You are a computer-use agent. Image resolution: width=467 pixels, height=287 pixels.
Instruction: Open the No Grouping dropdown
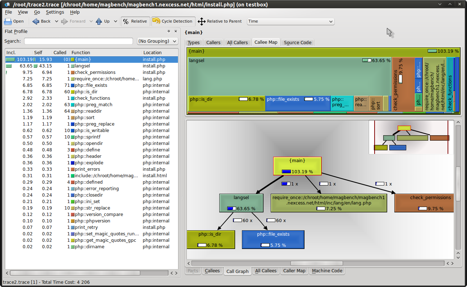pos(157,41)
